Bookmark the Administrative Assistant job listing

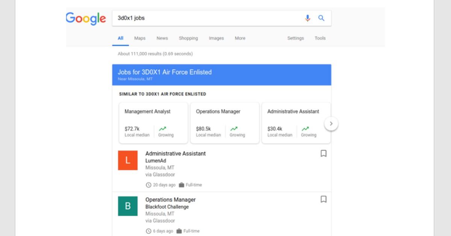click(x=323, y=154)
